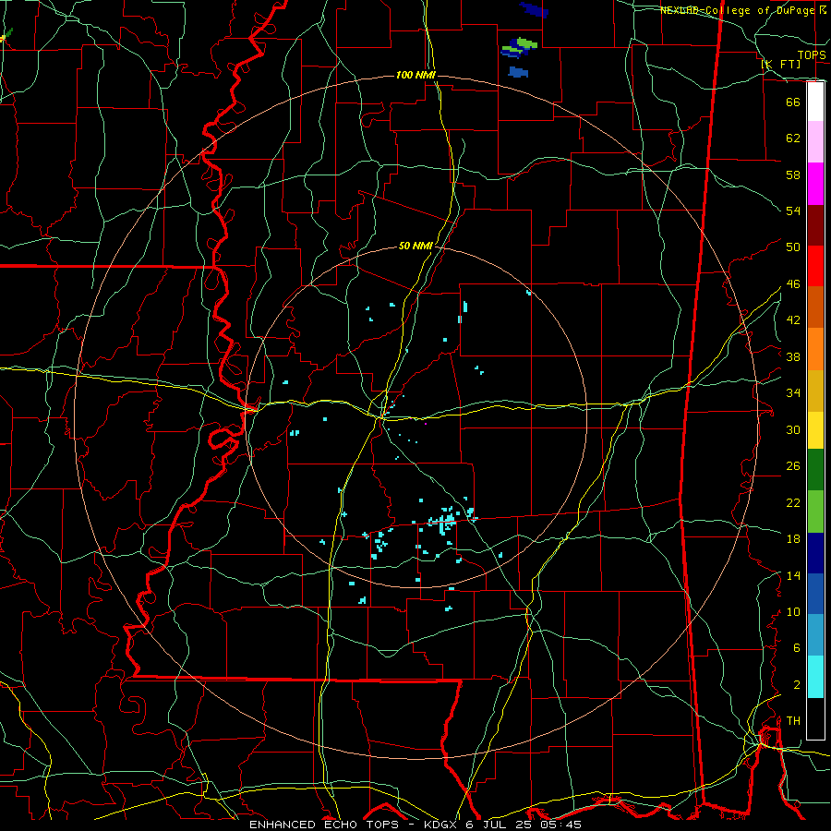
Task: Click the dark green scale segment
Action: point(815,470)
